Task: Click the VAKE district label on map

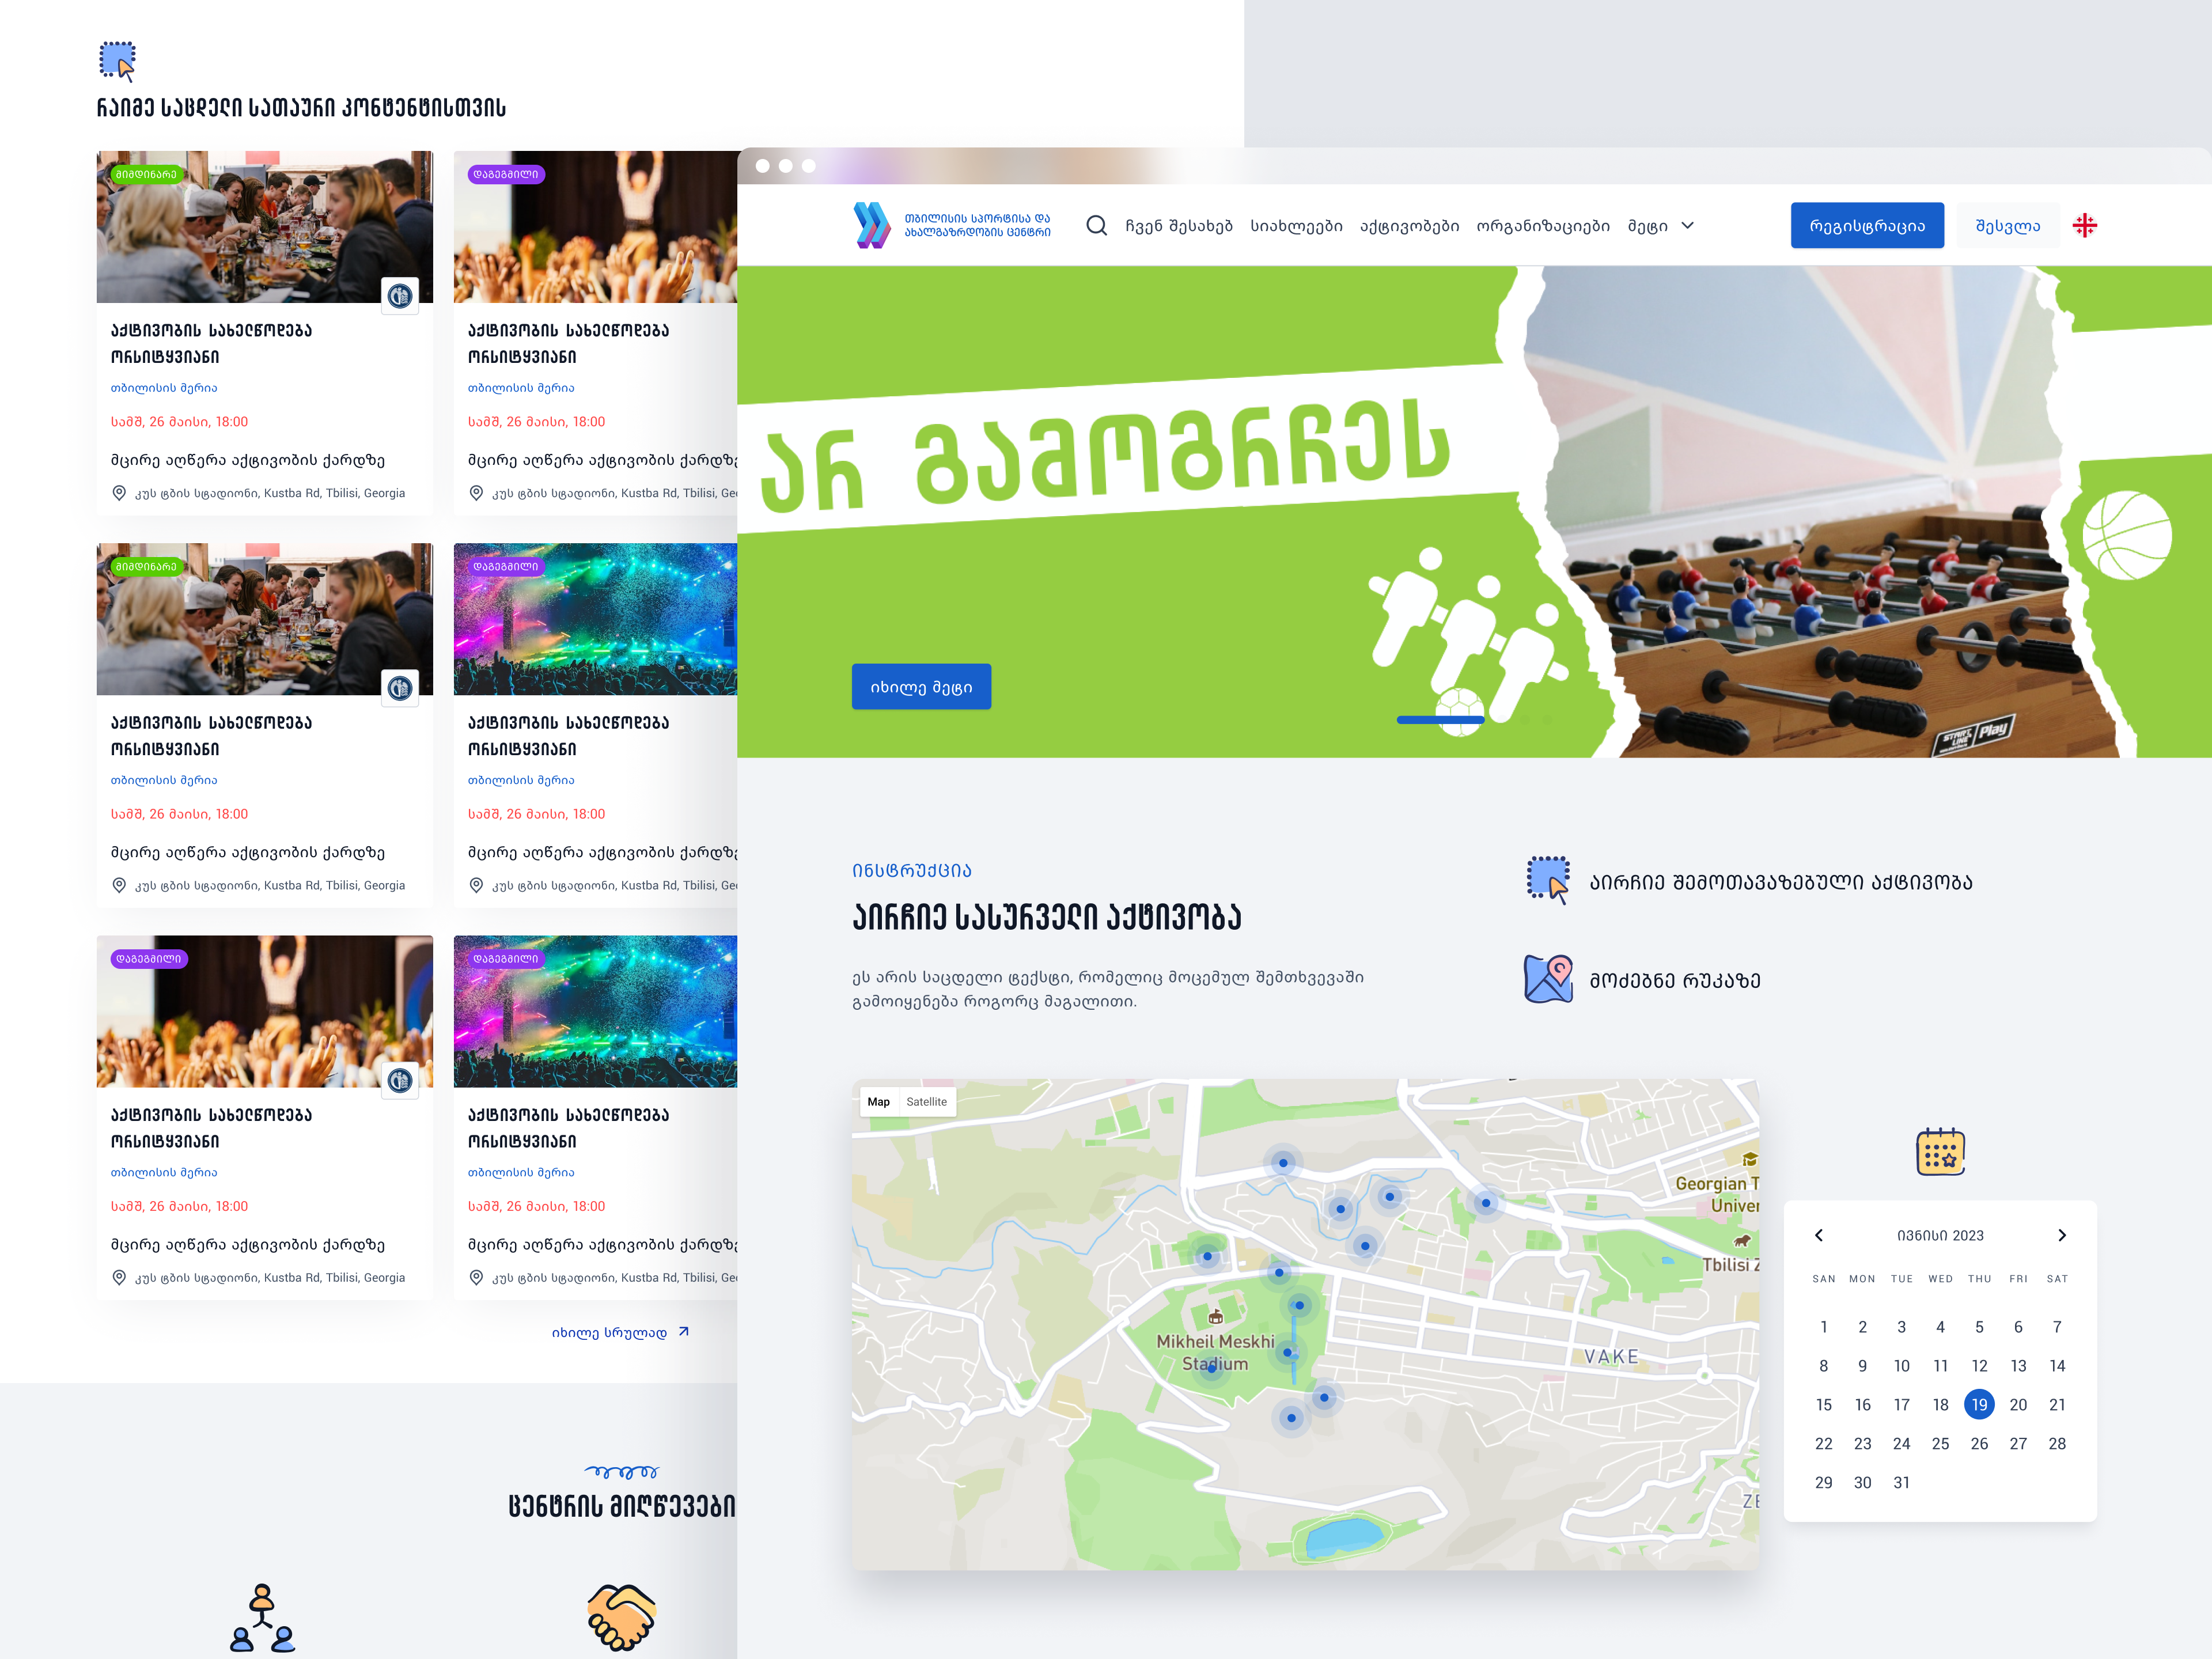Action: pyautogui.click(x=1611, y=1356)
